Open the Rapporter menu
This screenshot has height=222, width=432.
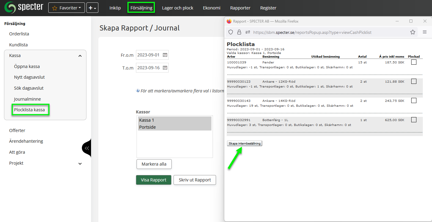240,8
